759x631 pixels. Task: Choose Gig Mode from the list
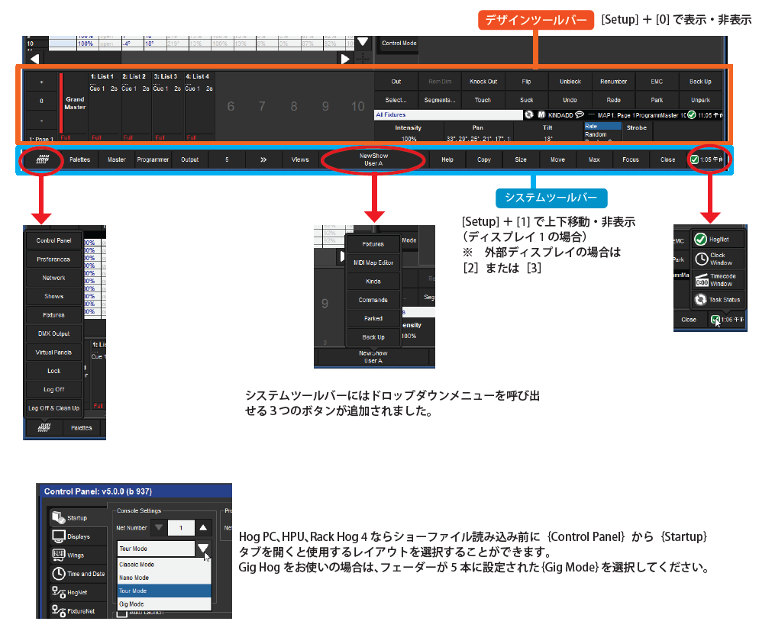click(x=164, y=604)
